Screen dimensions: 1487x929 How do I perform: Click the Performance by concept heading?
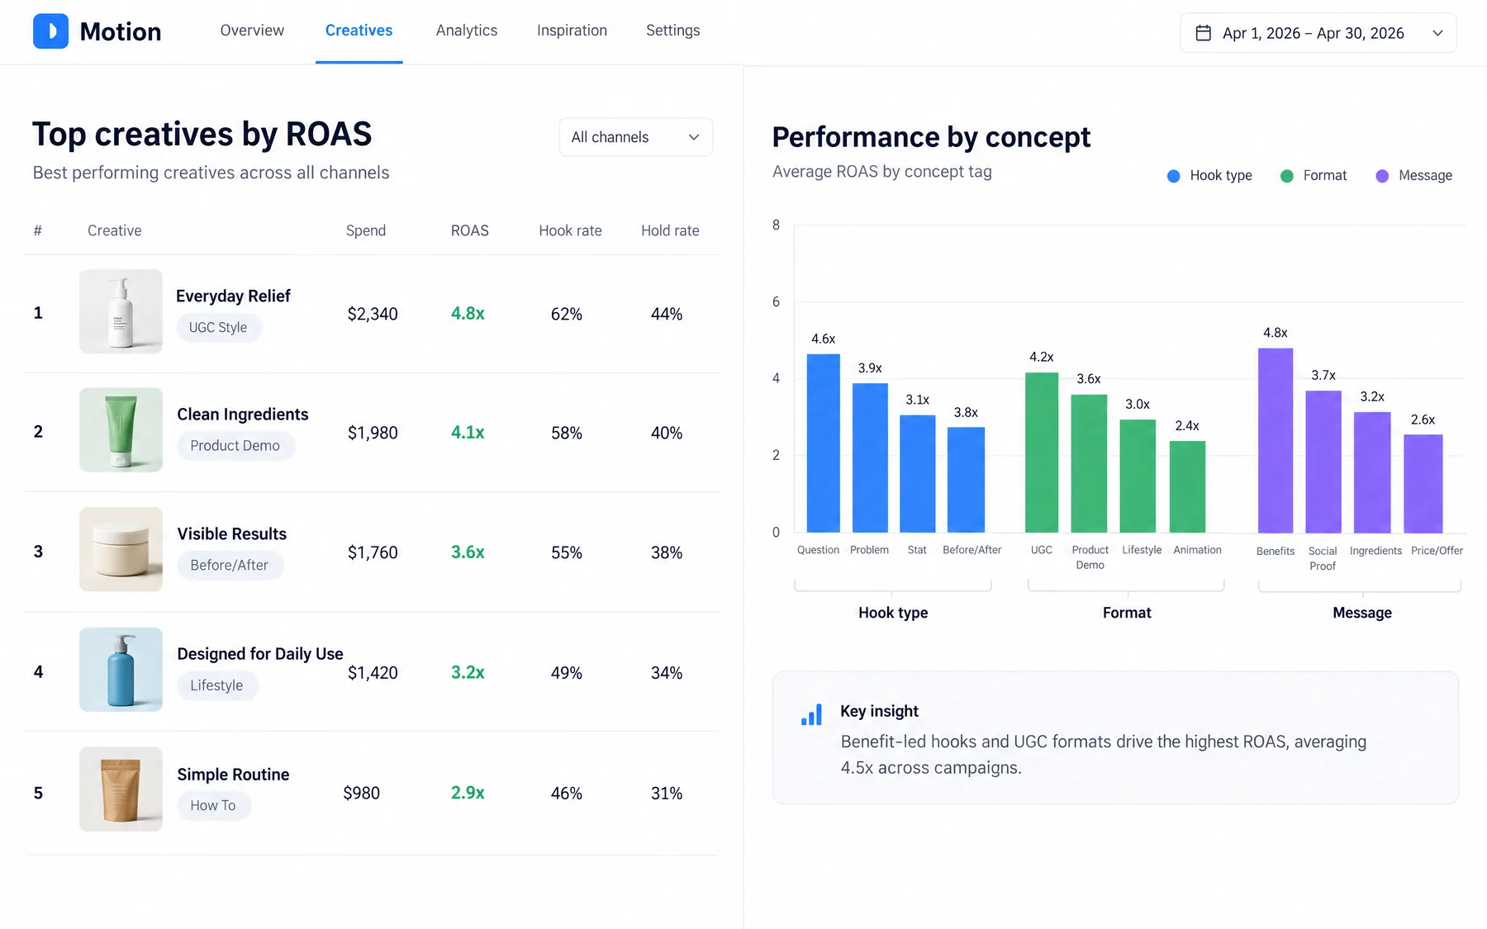(x=931, y=137)
